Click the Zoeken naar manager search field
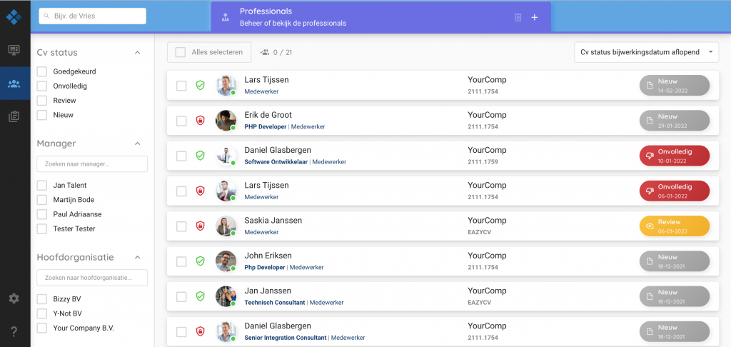 (x=92, y=164)
